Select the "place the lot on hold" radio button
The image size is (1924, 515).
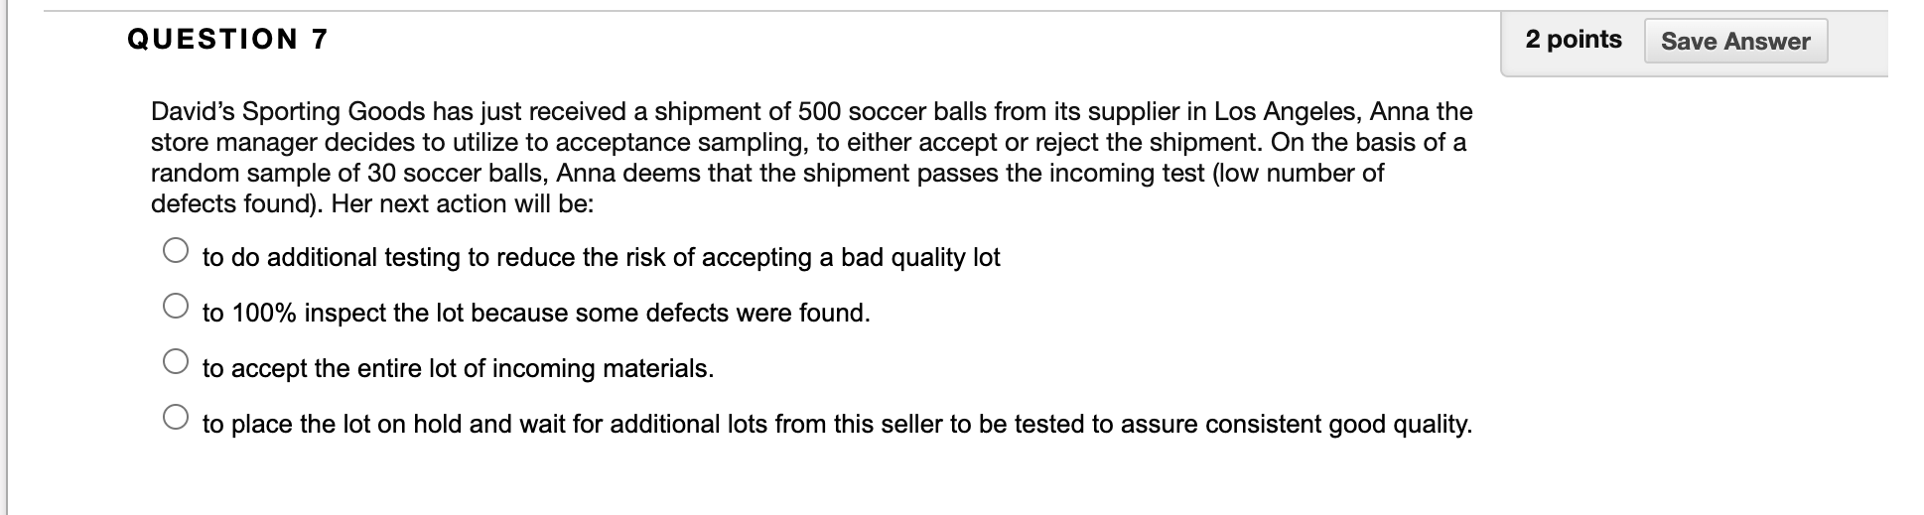176,418
